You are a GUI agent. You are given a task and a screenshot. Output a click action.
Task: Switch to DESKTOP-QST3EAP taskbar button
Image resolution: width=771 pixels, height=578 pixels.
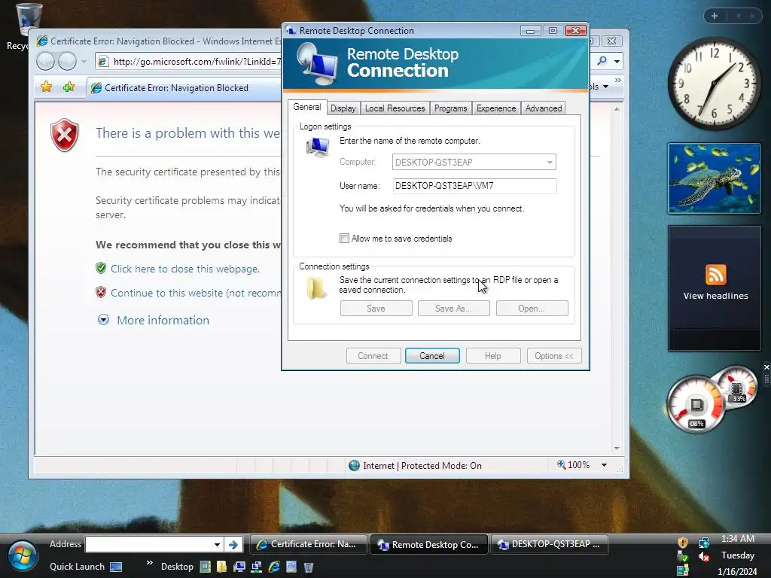click(x=549, y=544)
